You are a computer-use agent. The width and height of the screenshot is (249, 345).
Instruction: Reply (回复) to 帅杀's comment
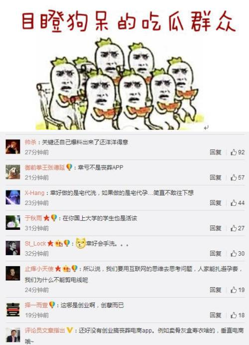coord(215,152)
